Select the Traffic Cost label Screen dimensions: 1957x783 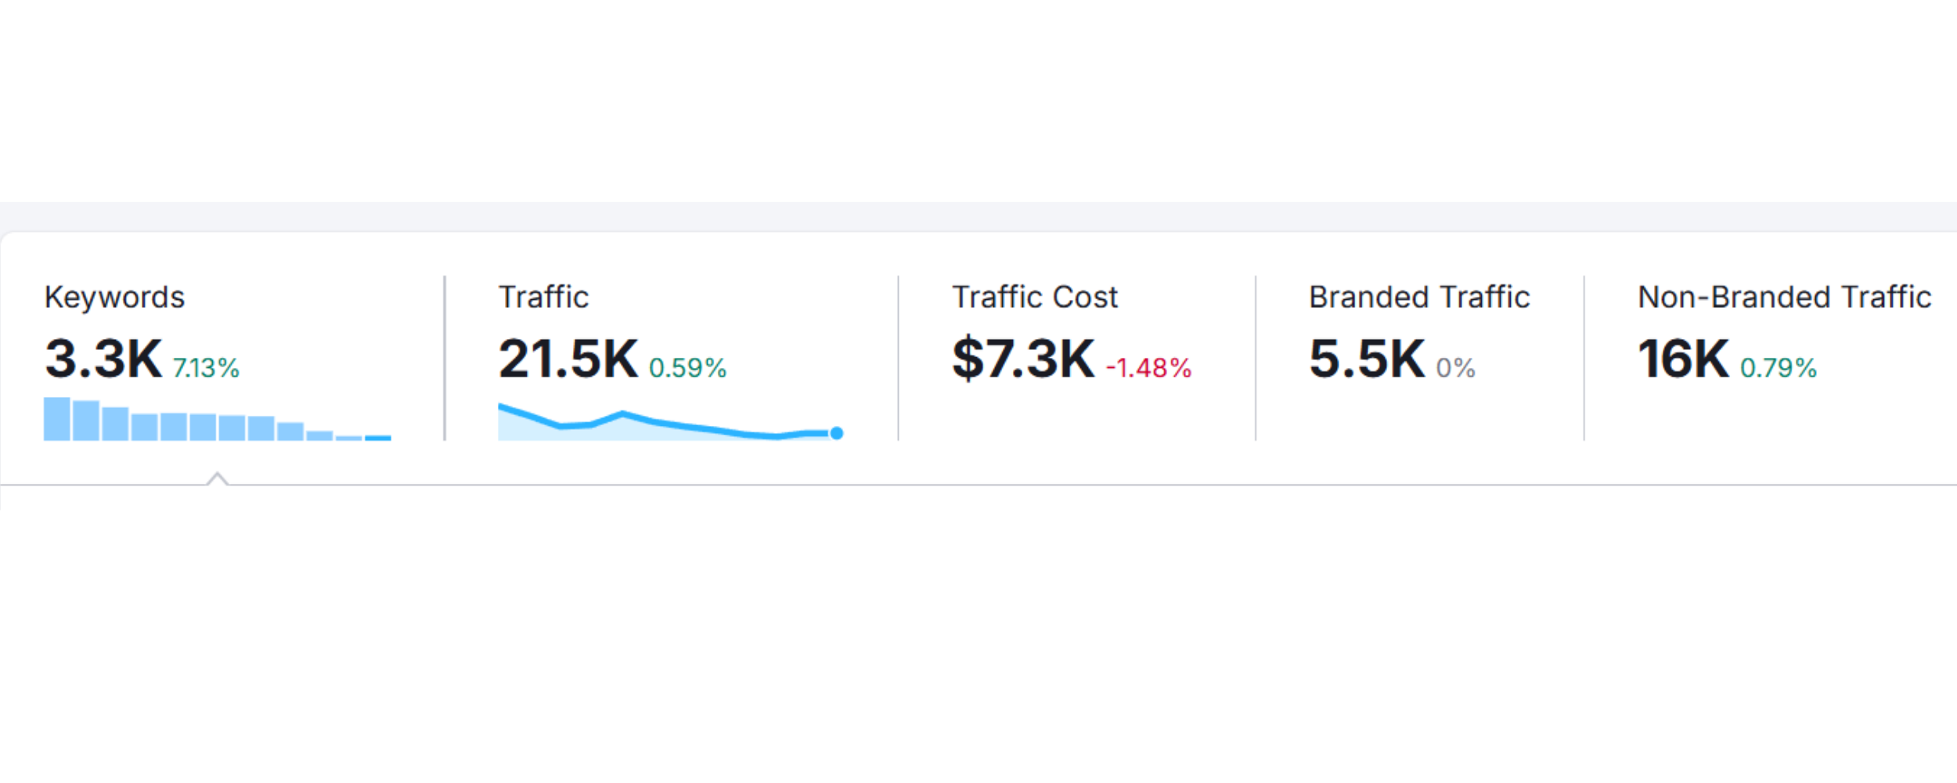point(1035,298)
